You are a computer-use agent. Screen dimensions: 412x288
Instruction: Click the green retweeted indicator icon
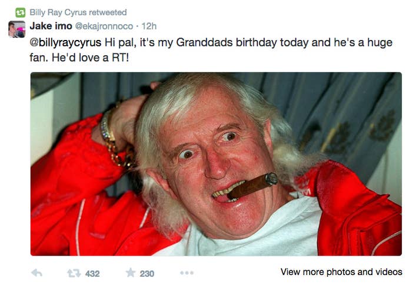pos(20,12)
